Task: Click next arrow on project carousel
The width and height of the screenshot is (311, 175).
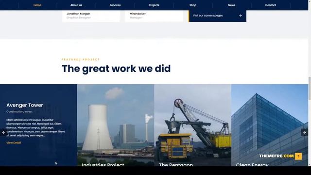Action: point(305,132)
